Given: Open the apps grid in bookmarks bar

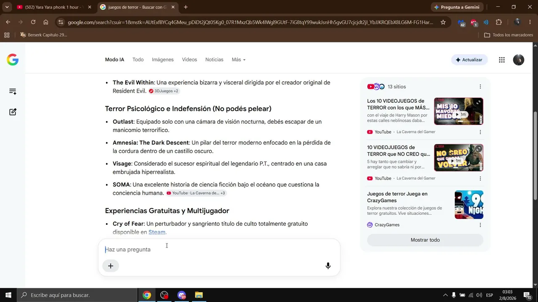Looking at the screenshot, I should click(7, 35).
